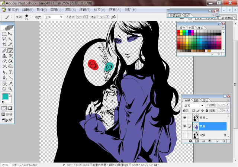238x167 pixels.
Task: Select the History Brush tool
Action: coord(10,56)
